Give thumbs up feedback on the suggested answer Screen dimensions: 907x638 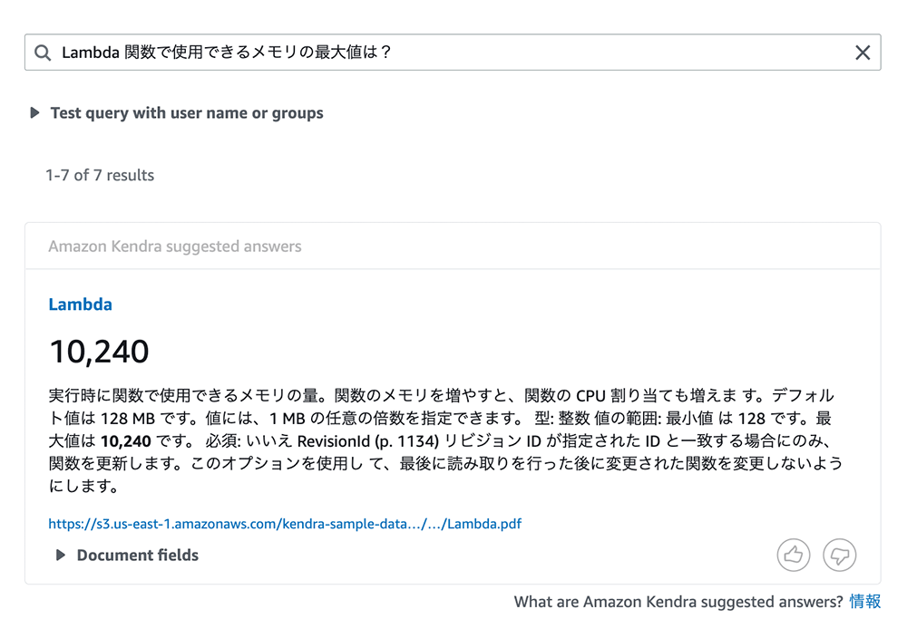coord(794,555)
